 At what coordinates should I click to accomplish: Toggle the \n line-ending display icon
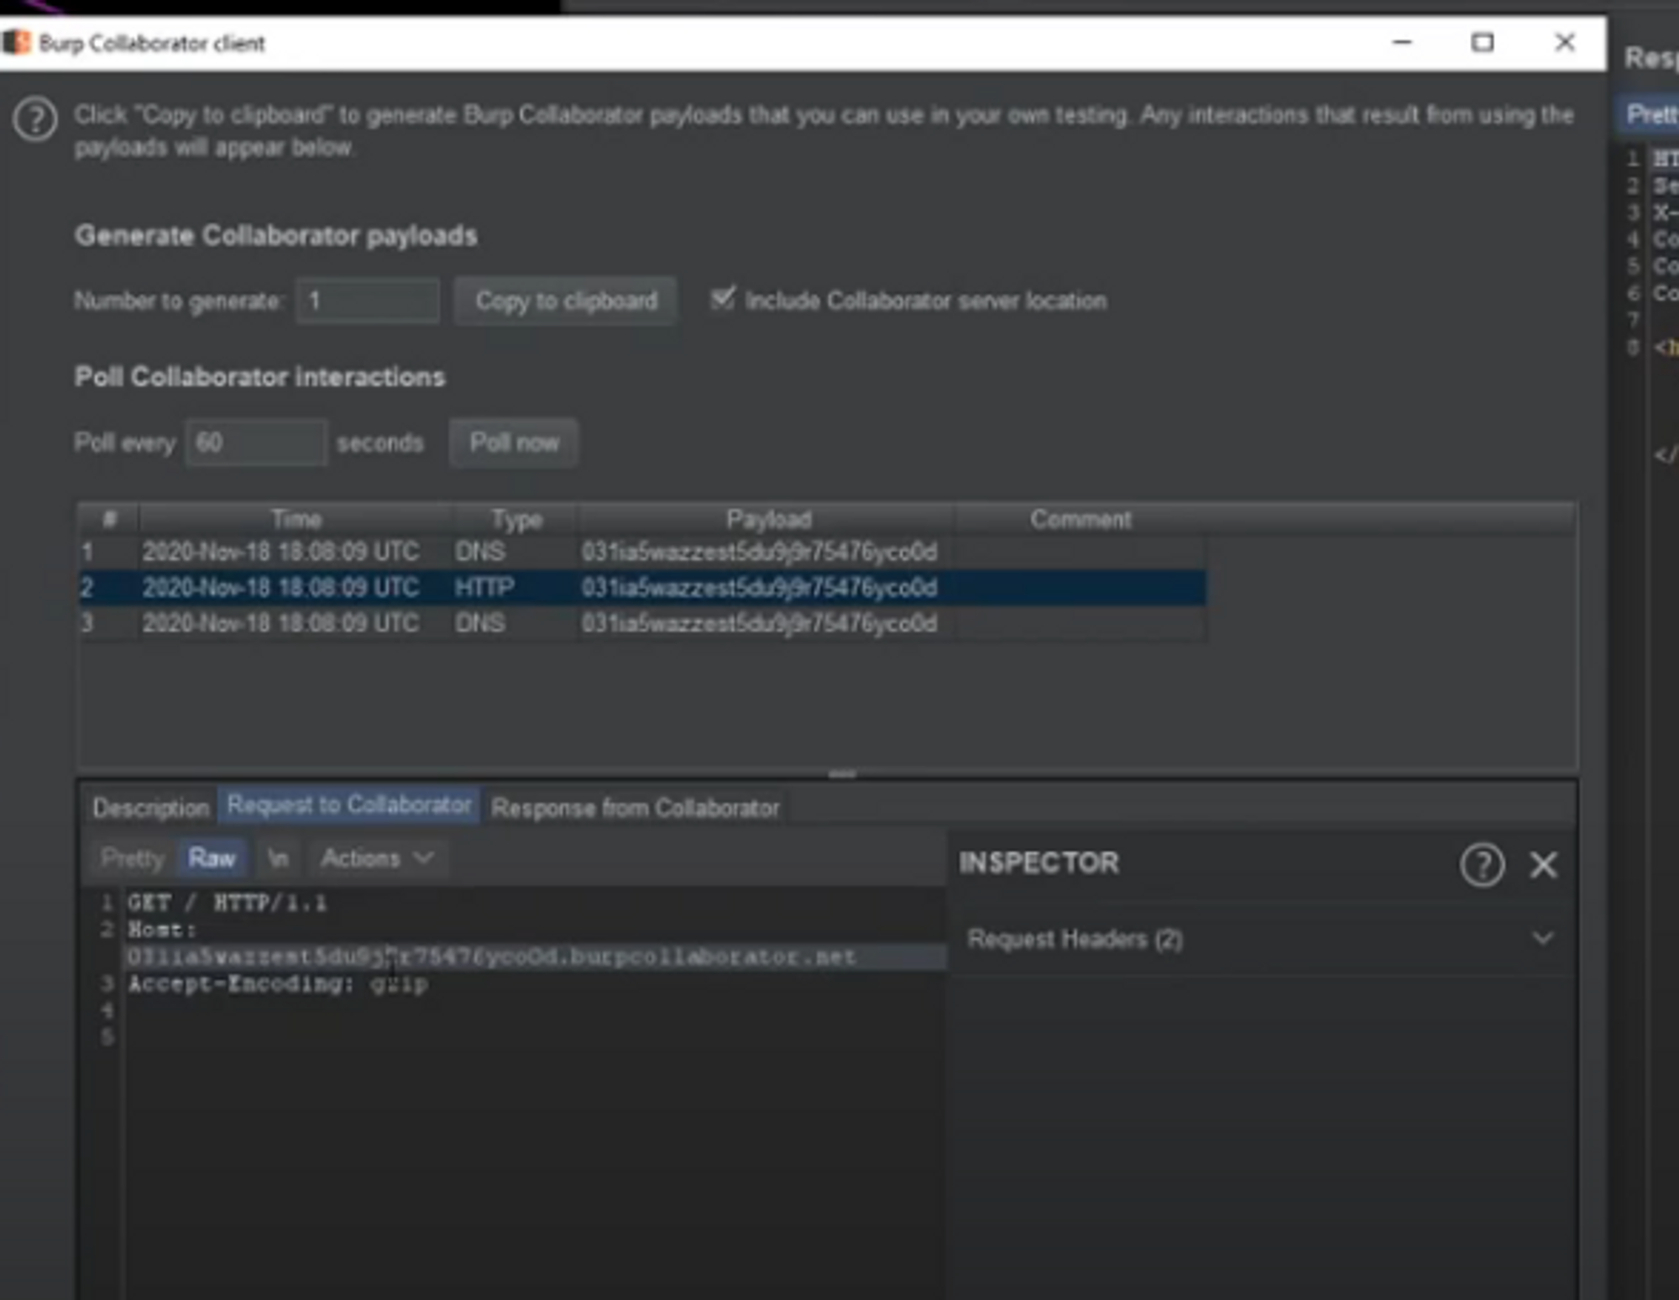[277, 857]
